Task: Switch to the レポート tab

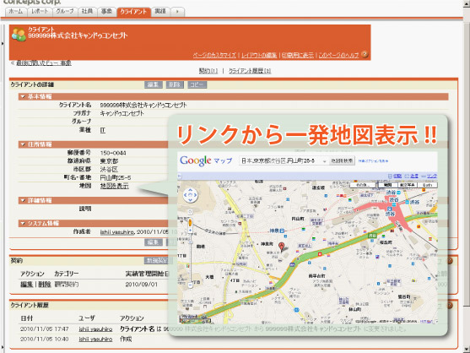Action: tap(40, 12)
